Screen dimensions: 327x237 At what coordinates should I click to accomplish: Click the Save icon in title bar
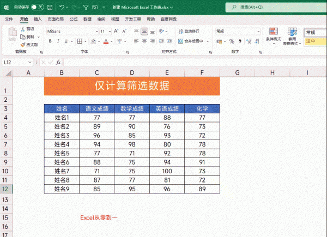[50, 7]
